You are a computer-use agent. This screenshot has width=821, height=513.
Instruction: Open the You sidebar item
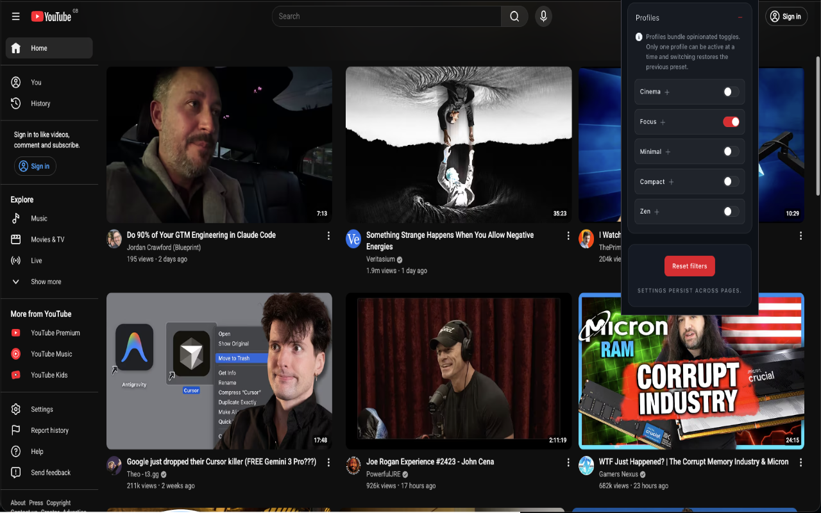point(49,82)
